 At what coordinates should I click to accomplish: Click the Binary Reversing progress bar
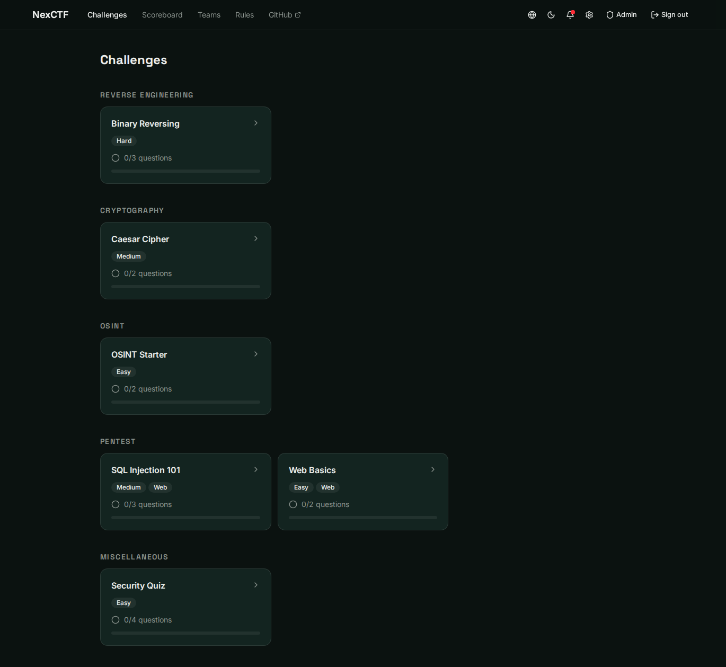click(x=185, y=171)
